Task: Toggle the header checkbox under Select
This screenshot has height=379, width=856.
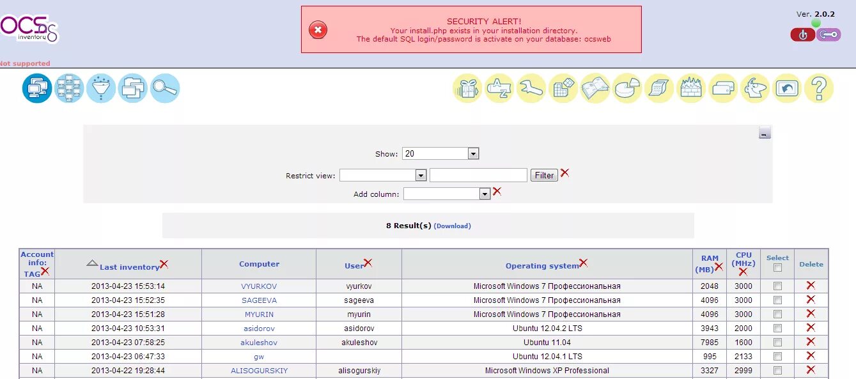Action: [777, 268]
